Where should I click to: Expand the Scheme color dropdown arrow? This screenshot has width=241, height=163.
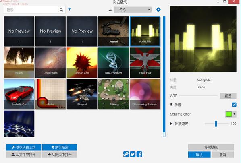coord(234,114)
